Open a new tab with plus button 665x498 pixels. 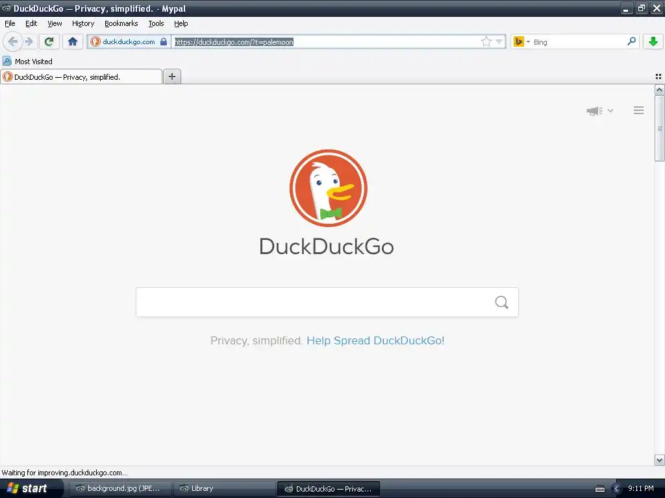pos(171,77)
